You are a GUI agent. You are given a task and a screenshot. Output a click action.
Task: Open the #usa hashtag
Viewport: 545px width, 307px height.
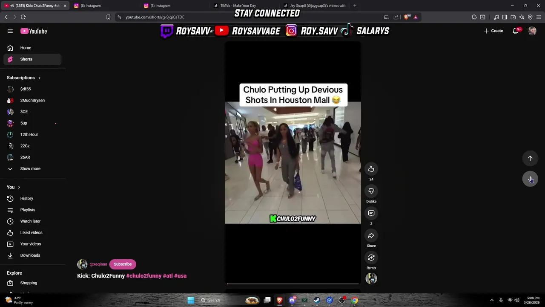(181, 276)
